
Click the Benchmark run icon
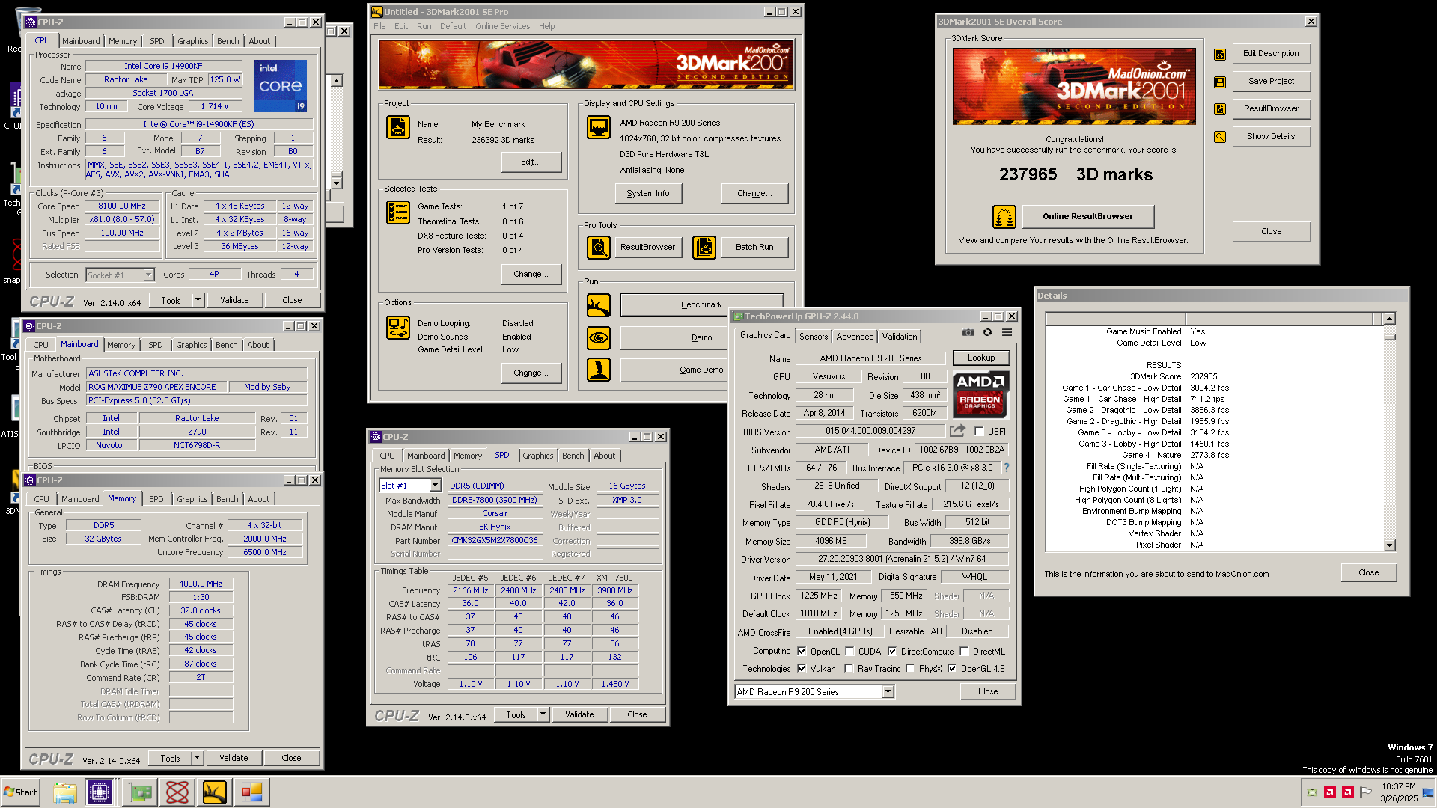click(x=599, y=304)
